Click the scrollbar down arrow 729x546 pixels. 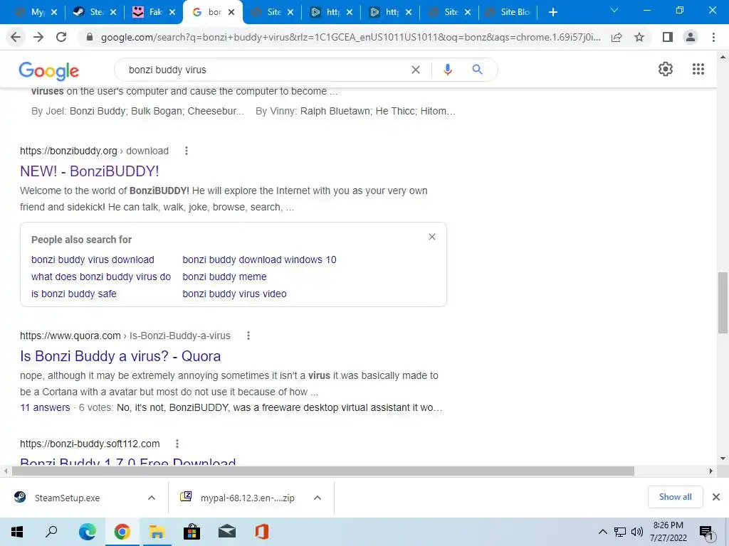pyautogui.click(x=723, y=459)
